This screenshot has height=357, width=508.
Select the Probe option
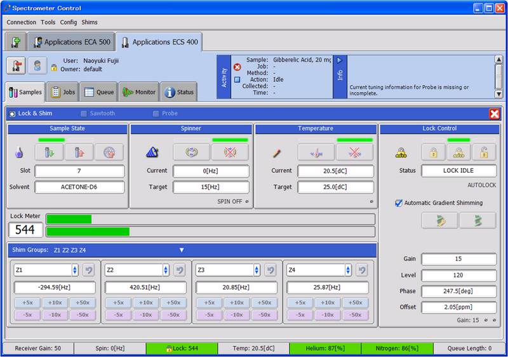pos(156,114)
